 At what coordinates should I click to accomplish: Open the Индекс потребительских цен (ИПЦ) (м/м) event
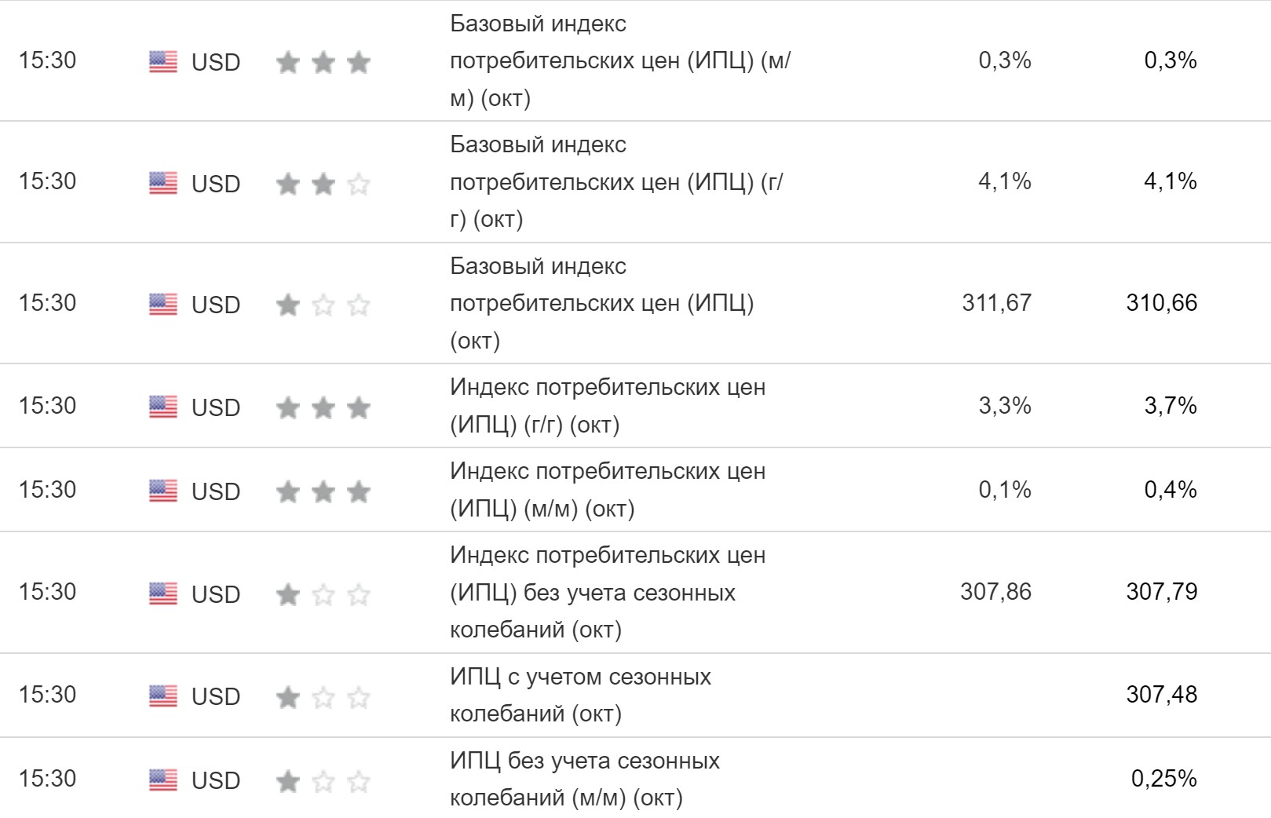607,490
